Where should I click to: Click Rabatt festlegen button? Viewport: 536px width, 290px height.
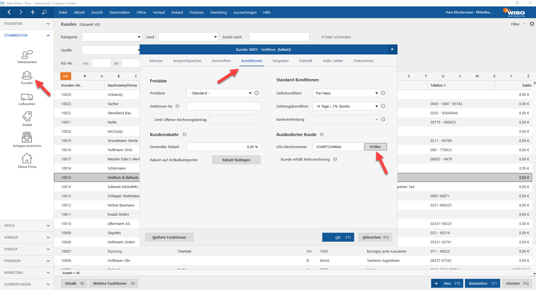click(236, 160)
